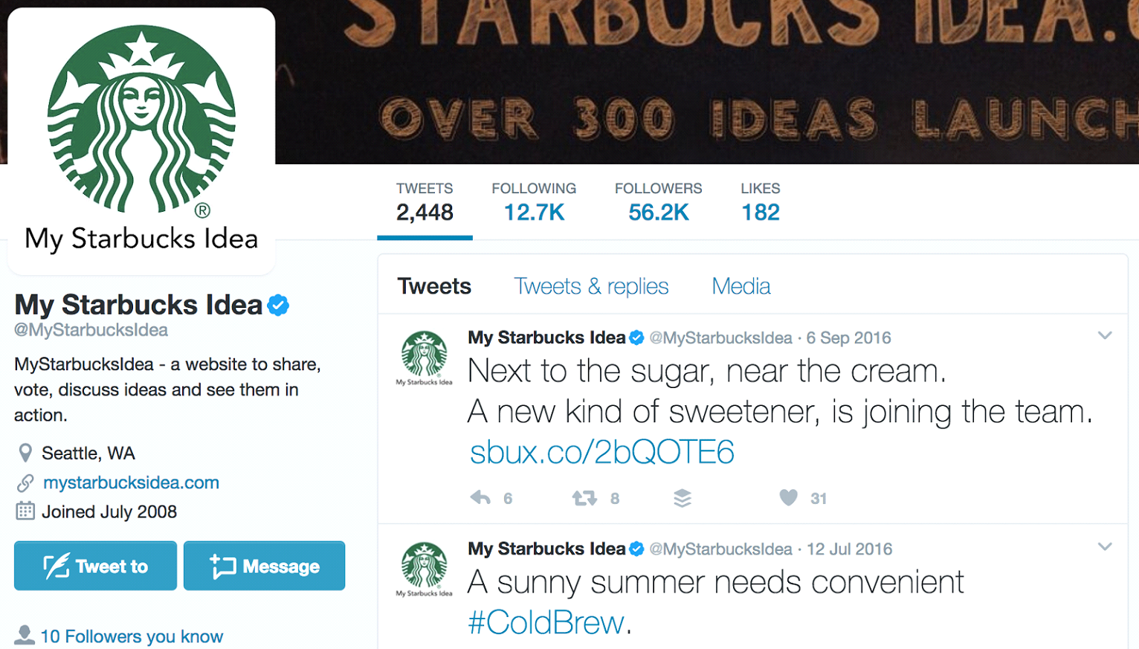Viewport: 1139px width, 649px height.
Task: Expand the 6 Sep 2016 tweet options chevron
Action: [x=1105, y=336]
